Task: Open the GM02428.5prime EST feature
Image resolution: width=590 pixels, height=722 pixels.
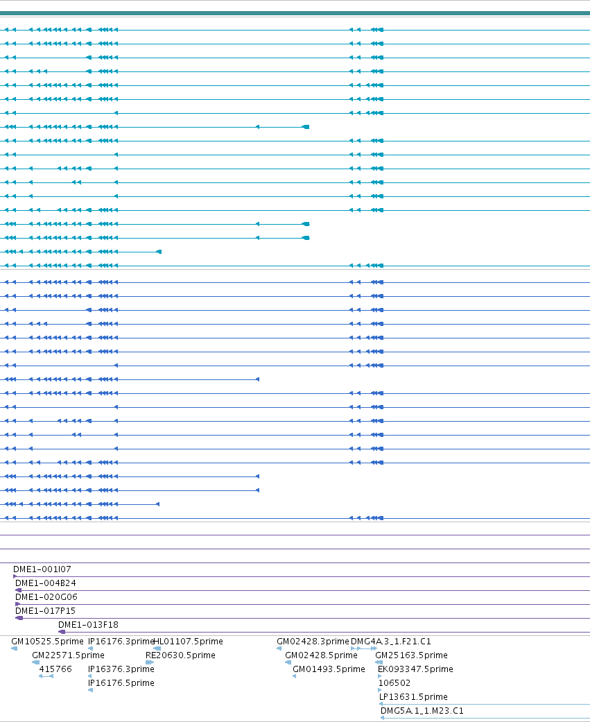Action: coord(321,655)
